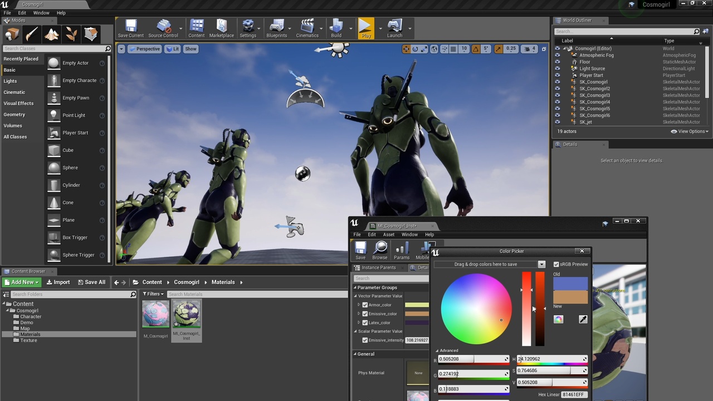Click the eyedropper in the Color Picker
Viewport: 713px width, 401px height.
tap(583, 319)
